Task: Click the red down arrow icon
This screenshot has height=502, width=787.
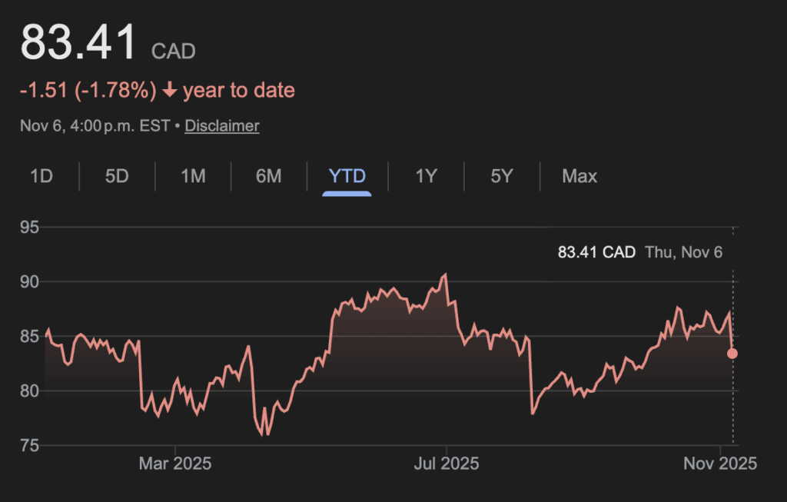Action: pos(170,91)
